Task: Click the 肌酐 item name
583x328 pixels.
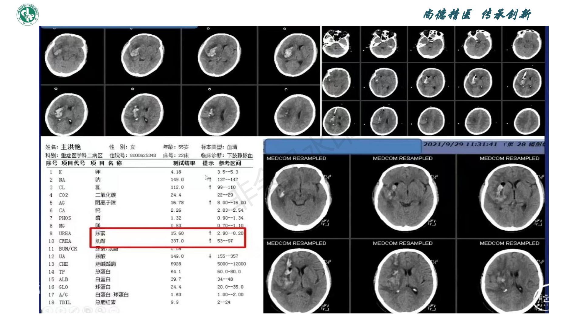Action: click(100, 241)
